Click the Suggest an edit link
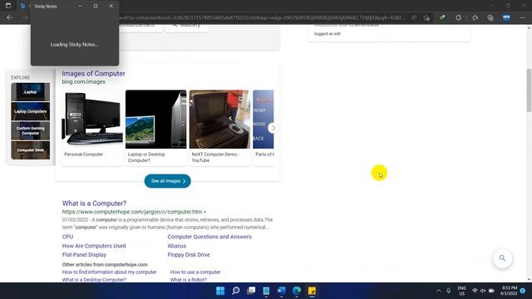 [x=327, y=34]
